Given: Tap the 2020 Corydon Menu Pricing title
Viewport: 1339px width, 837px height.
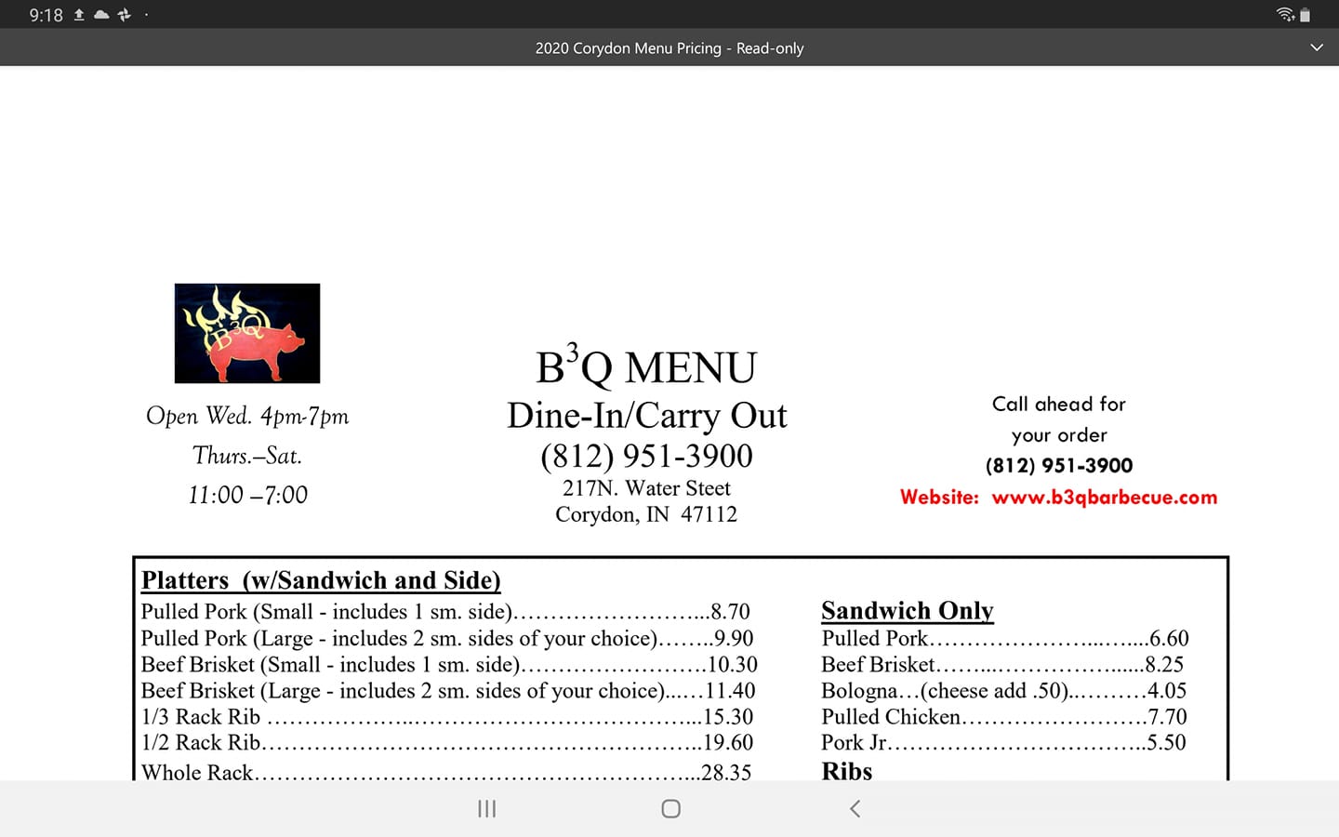Looking at the screenshot, I should point(669,47).
